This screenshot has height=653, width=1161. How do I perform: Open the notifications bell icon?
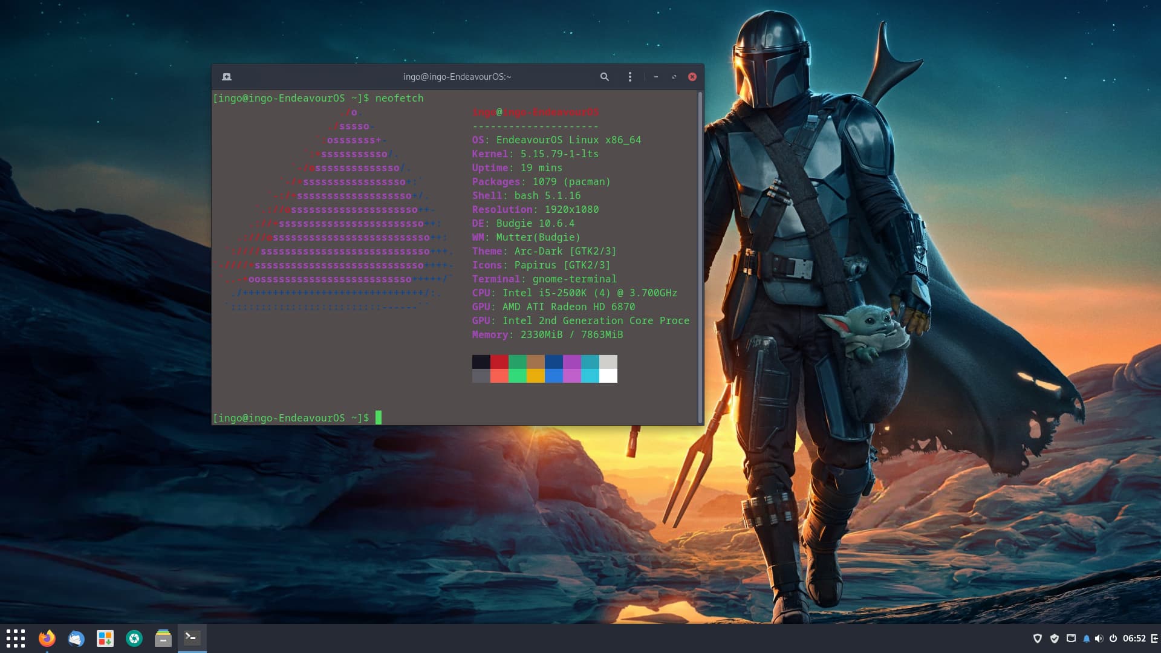1086,638
